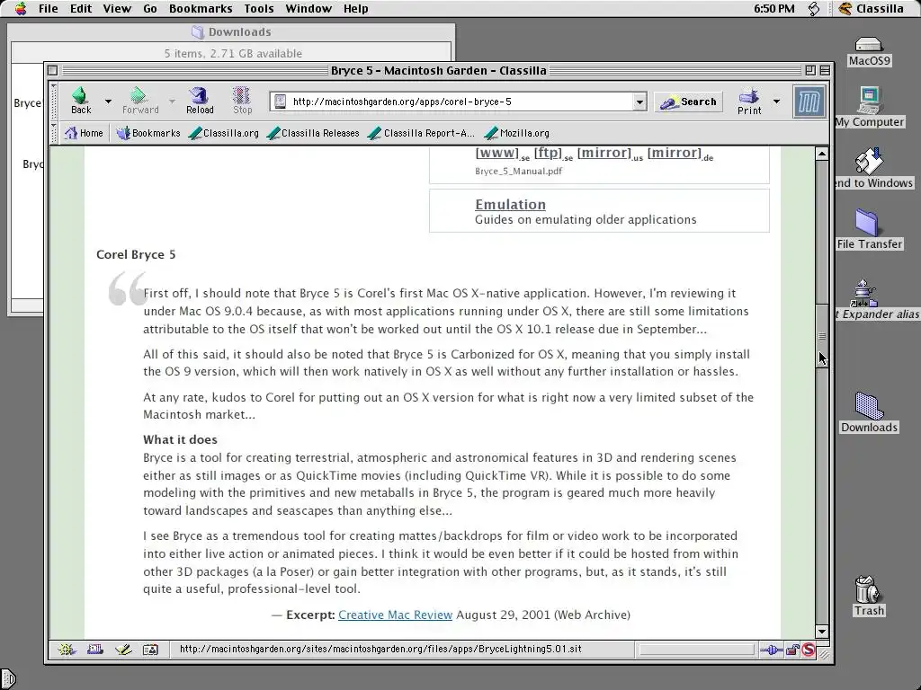Toggle the online/offline plug icon
The image size is (921, 690).
point(771,650)
